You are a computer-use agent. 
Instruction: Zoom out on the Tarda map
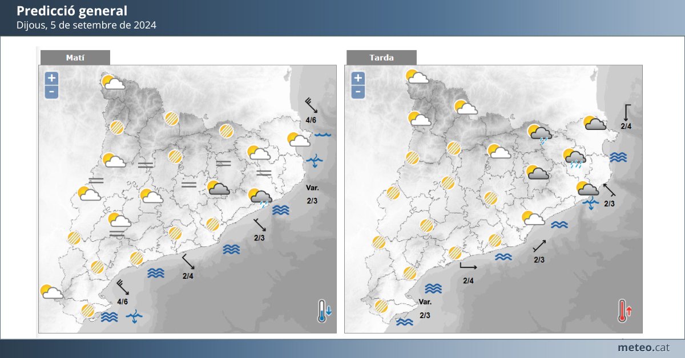tap(358, 91)
